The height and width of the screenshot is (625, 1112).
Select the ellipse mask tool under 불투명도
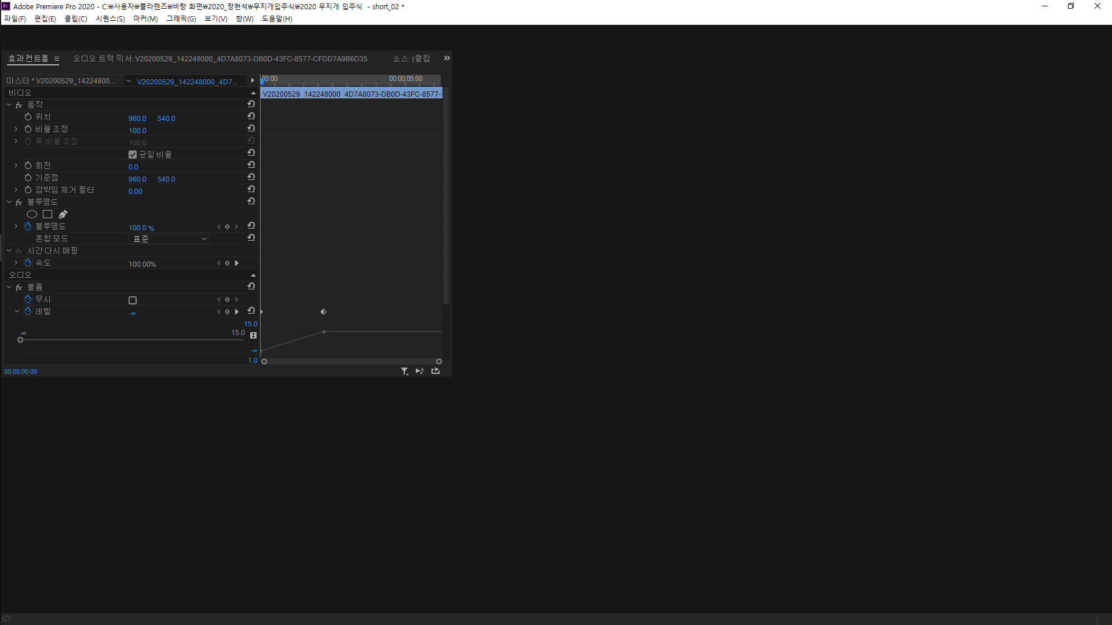point(32,214)
